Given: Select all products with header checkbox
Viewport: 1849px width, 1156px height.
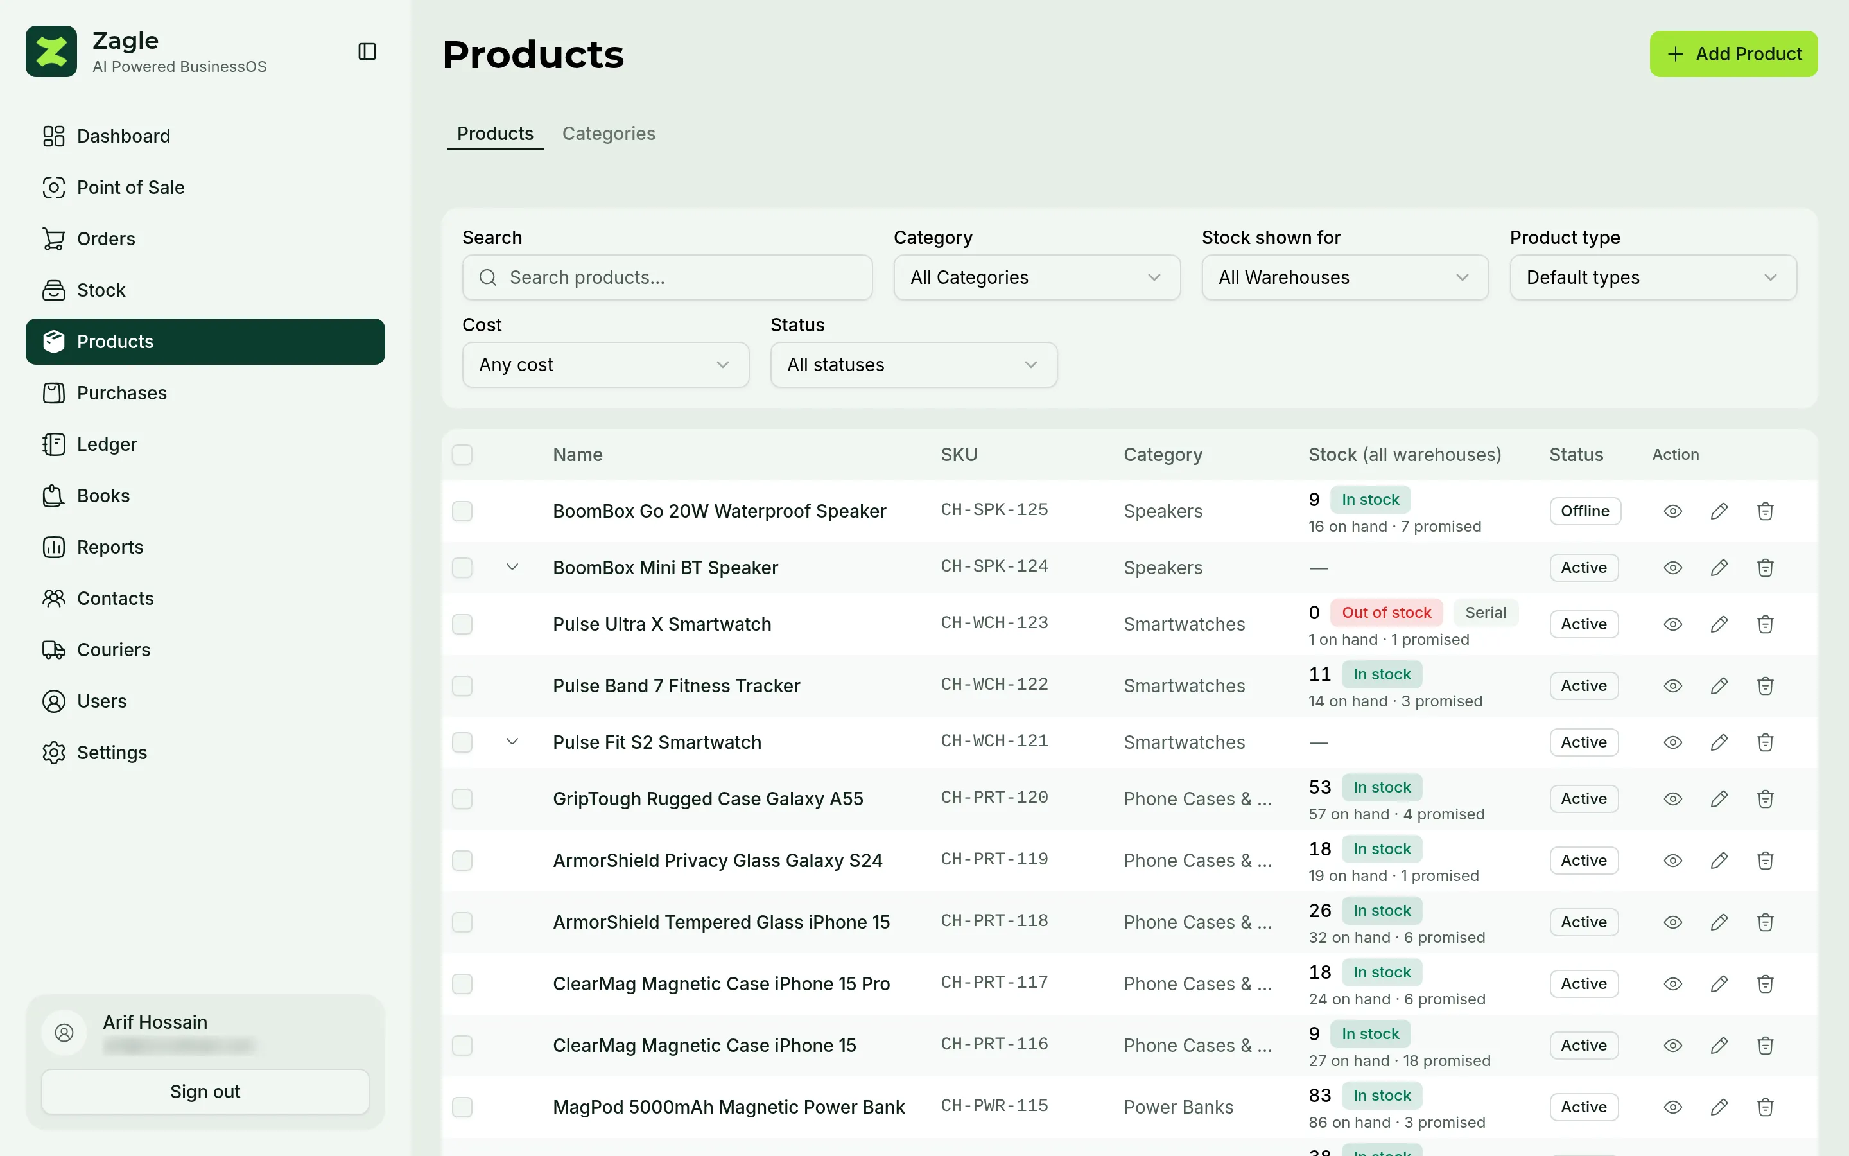Looking at the screenshot, I should (x=462, y=455).
